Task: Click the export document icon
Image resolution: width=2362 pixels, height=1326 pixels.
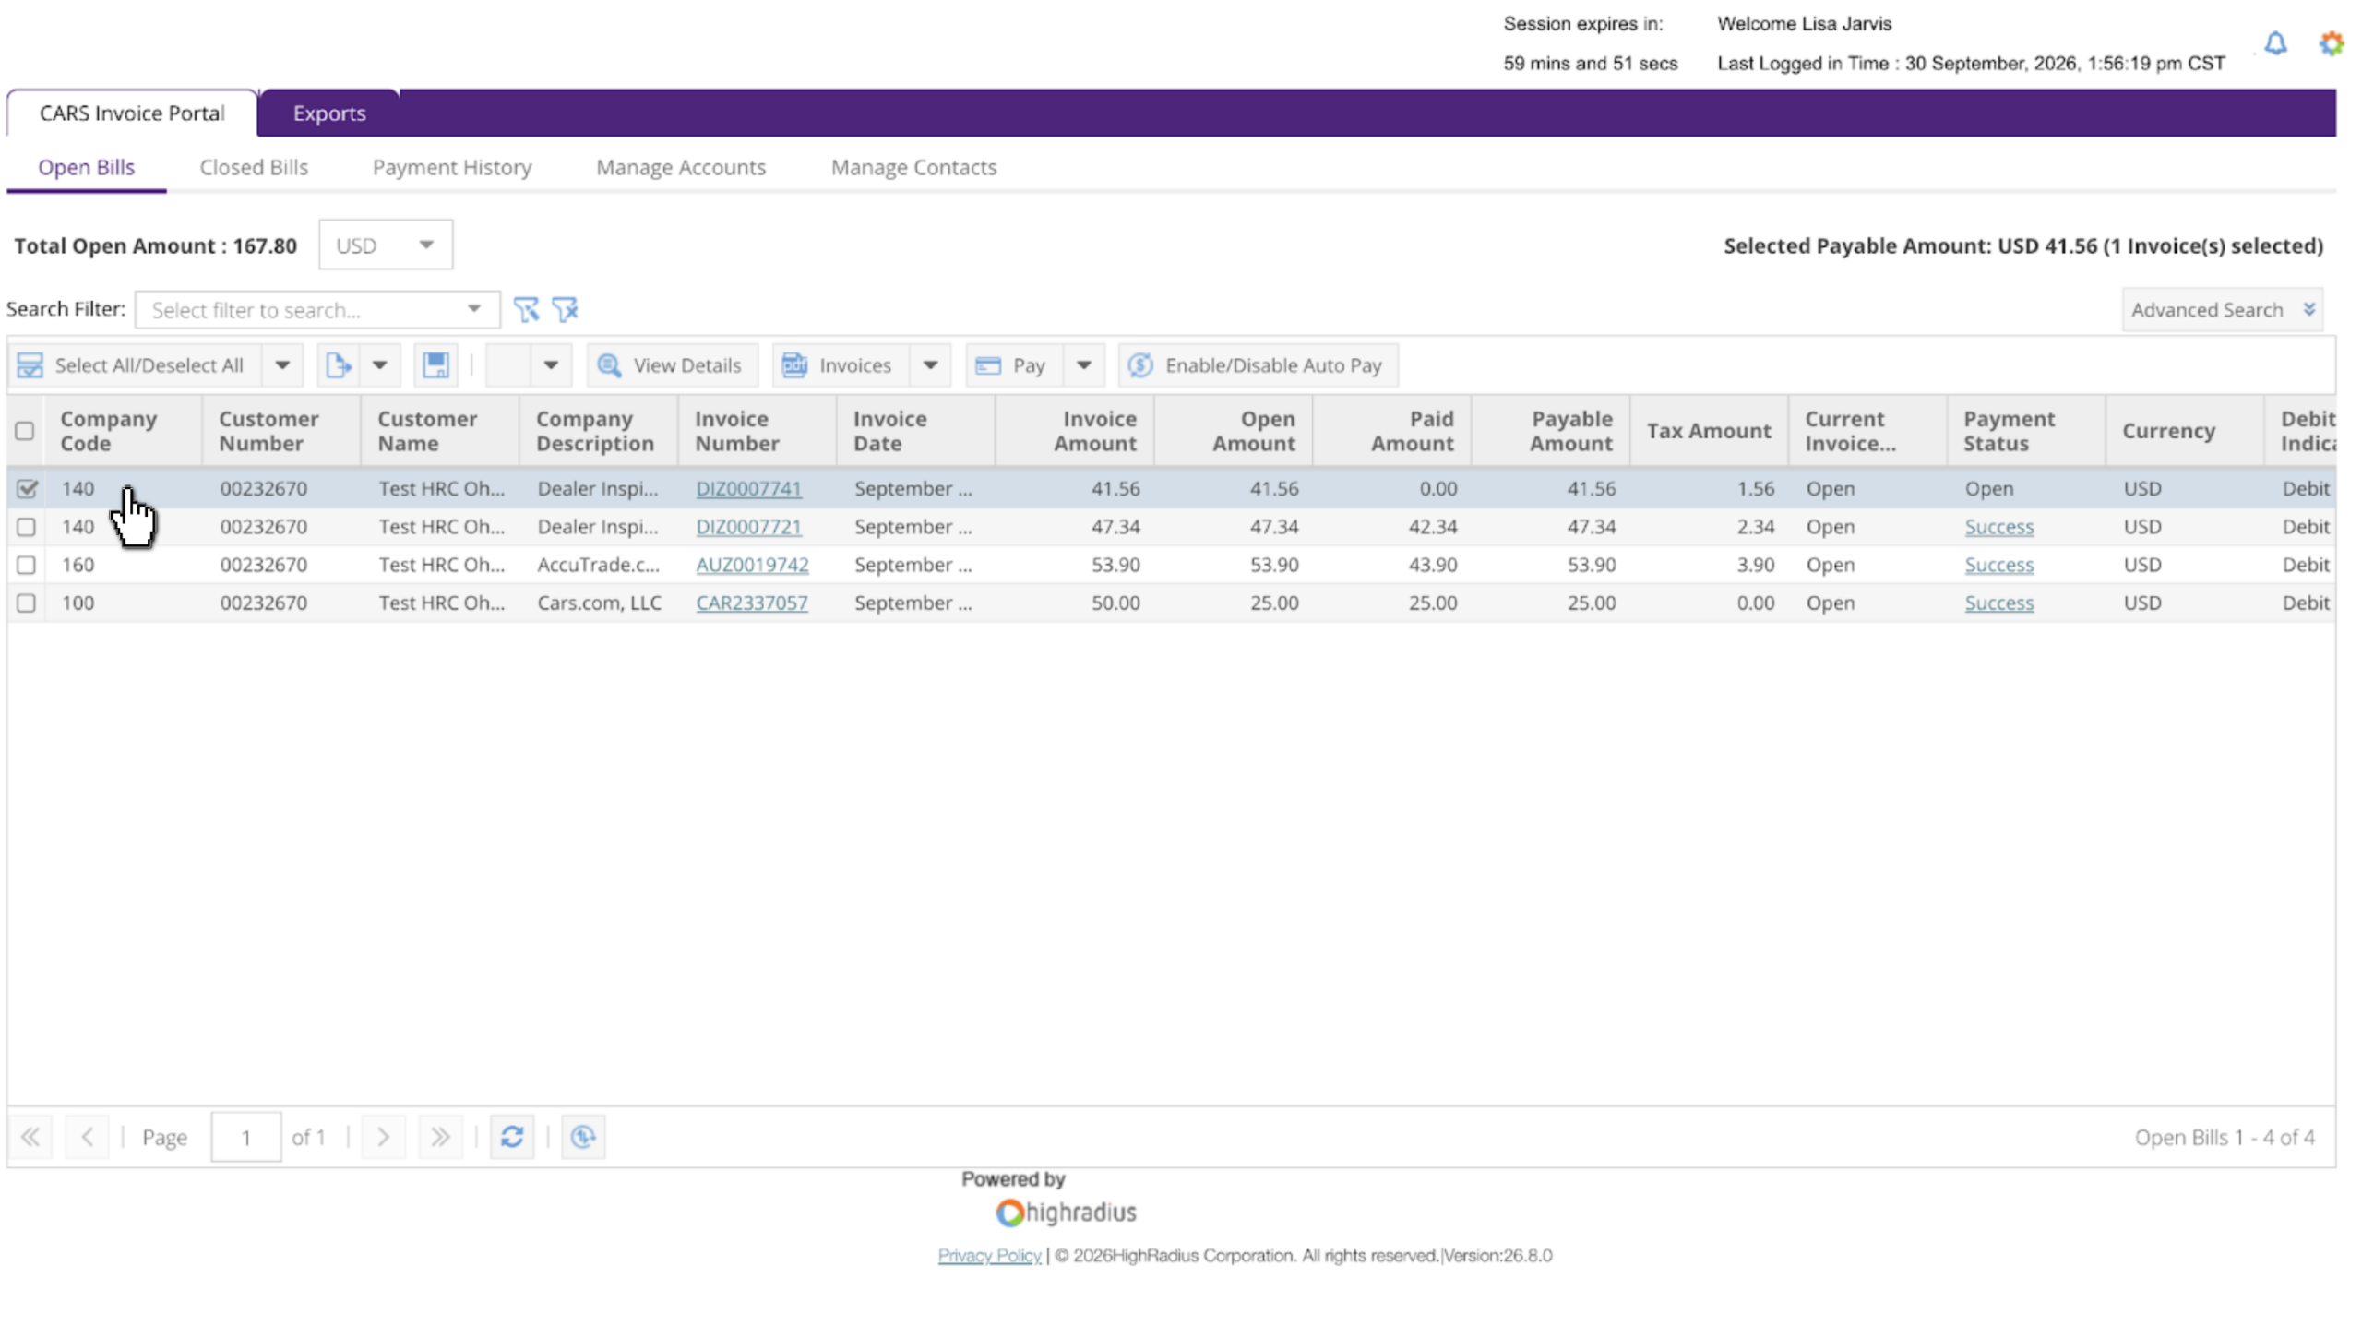Action: 339,365
